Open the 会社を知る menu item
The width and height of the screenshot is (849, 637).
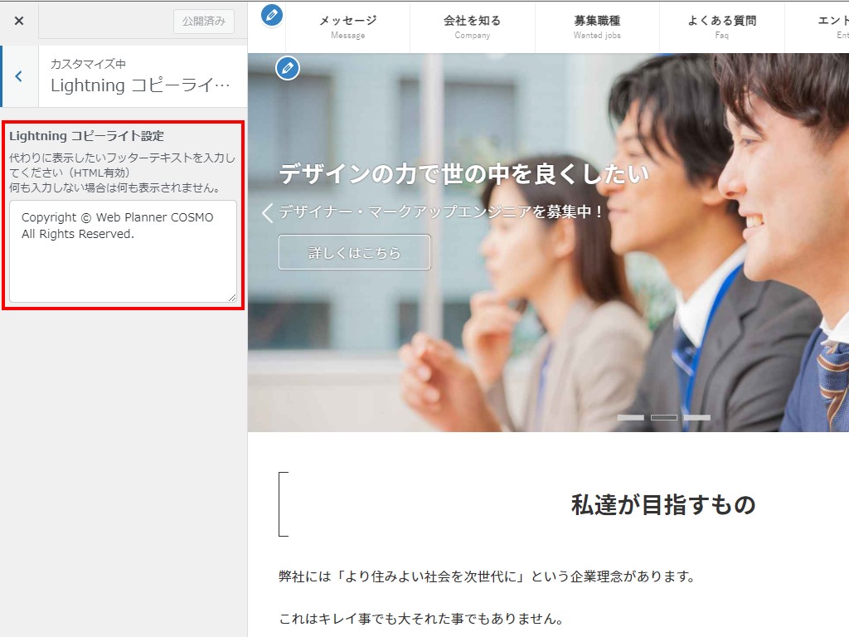coord(472,26)
